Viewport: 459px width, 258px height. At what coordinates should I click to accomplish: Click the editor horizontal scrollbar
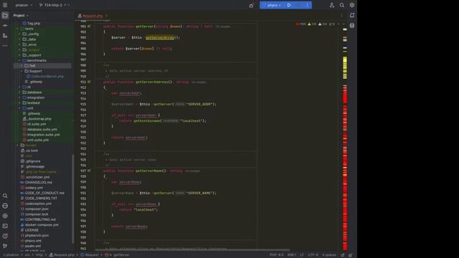pos(192,250)
